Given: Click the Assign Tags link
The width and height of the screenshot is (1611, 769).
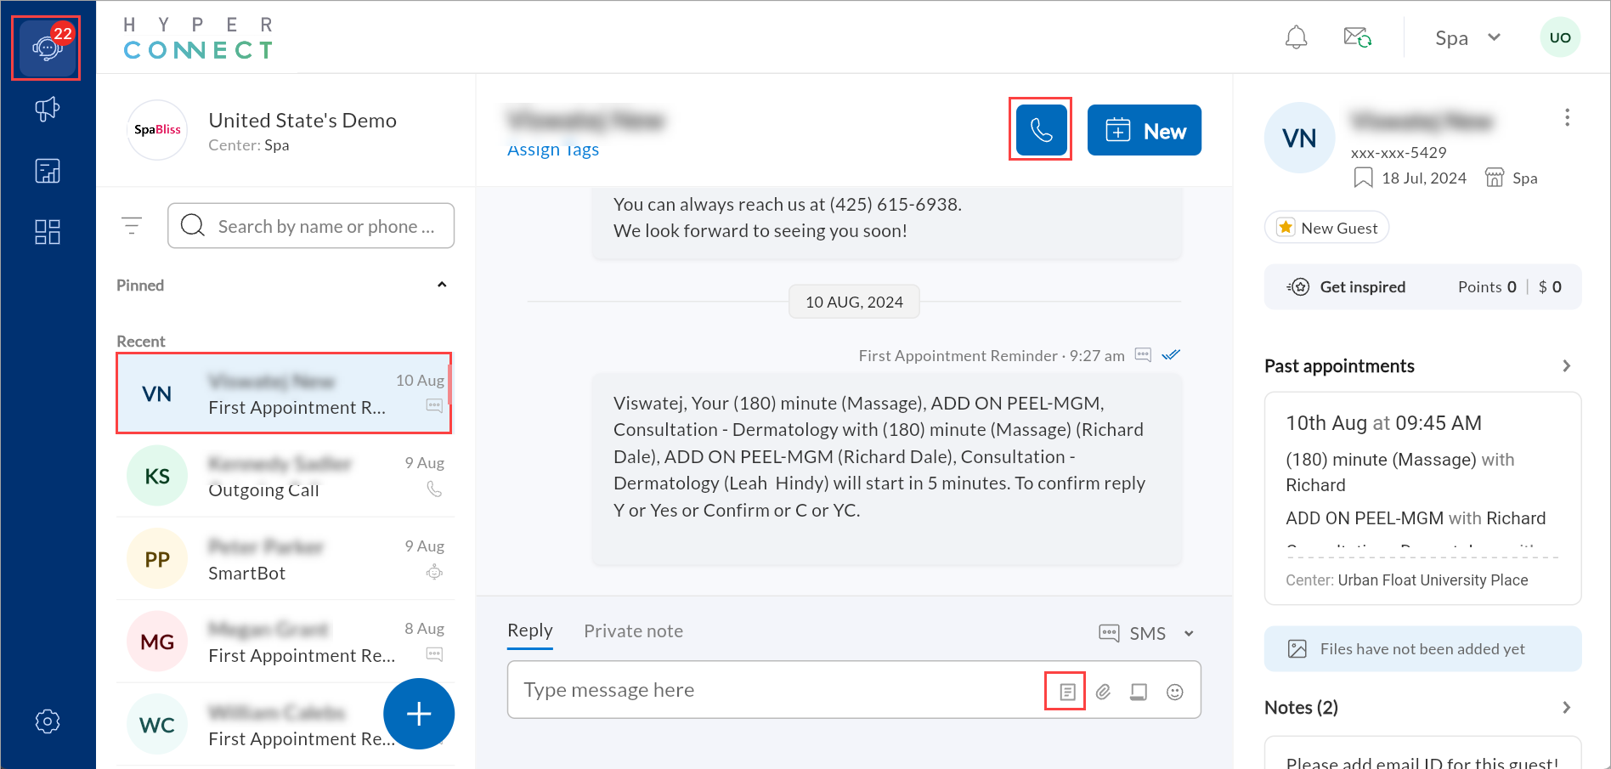Looking at the screenshot, I should [x=553, y=150].
